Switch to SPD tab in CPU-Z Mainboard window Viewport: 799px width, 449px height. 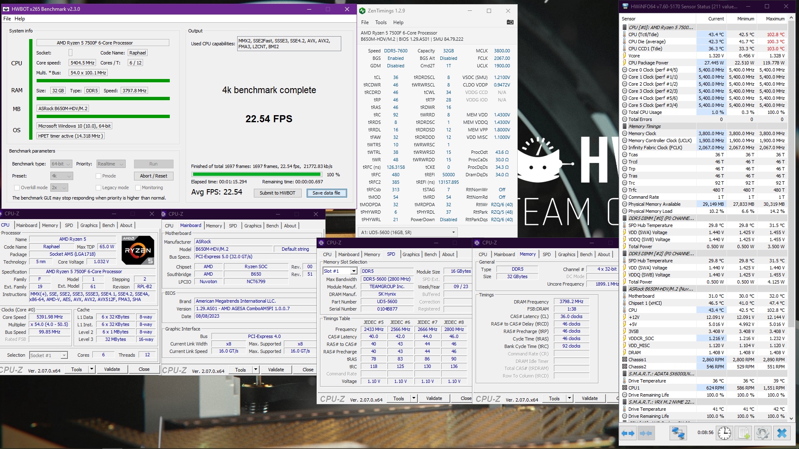(233, 226)
